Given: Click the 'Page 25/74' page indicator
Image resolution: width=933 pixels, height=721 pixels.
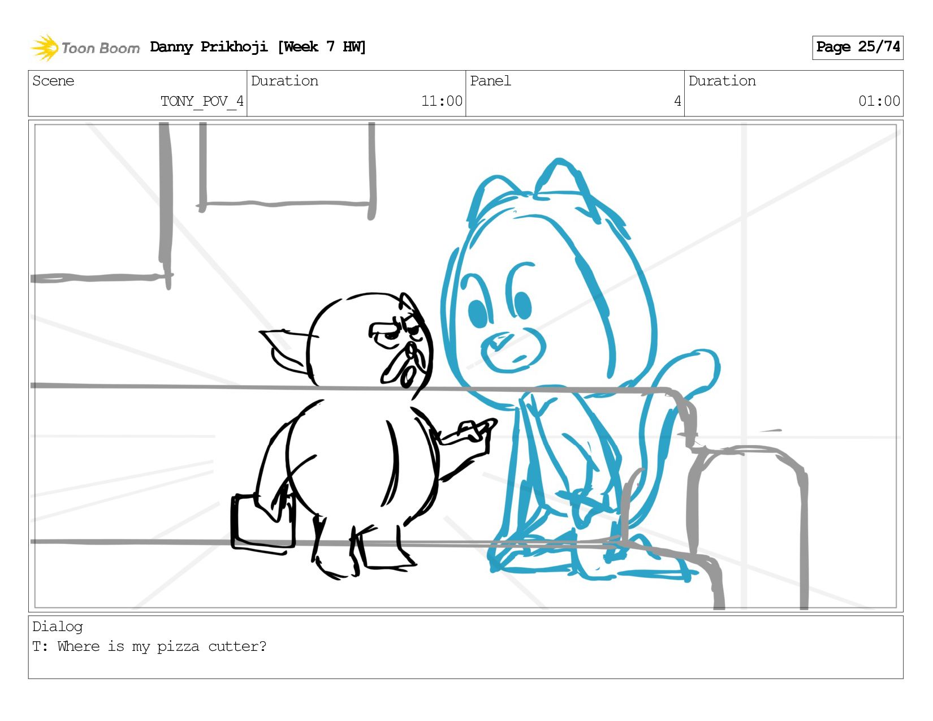Looking at the screenshot, I should click(x=857, y=47).
